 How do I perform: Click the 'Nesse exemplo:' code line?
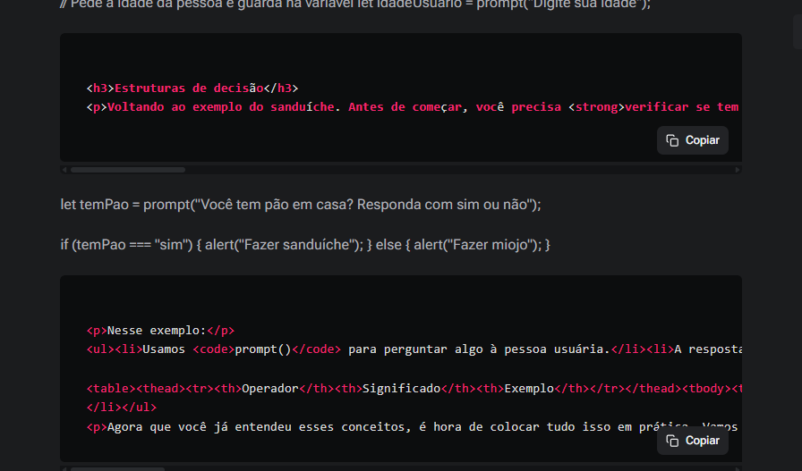point(160,331)
